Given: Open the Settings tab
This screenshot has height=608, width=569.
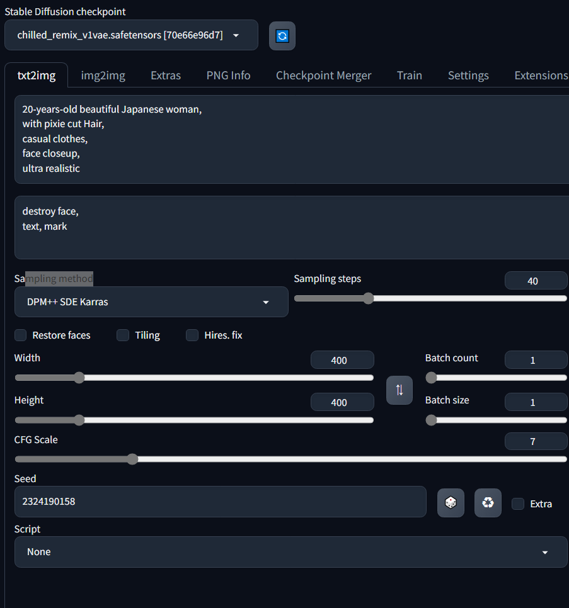Looking at the screenshot, I should pyautogui.click(x=468, y=76).
